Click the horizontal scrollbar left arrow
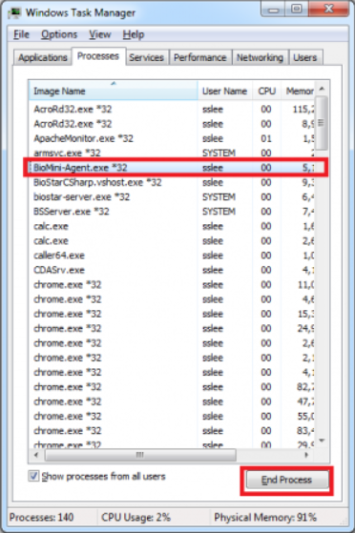Image resolution: width=355 pixels, height=533 pixels. (36, 455)
